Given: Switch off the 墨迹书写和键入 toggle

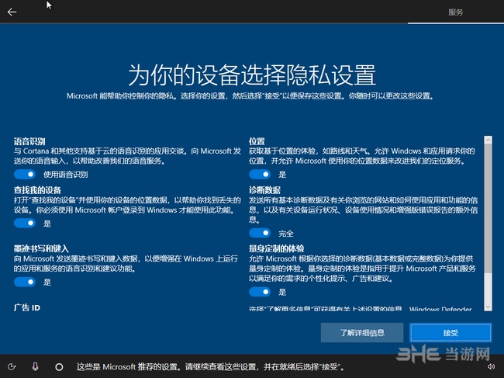Looking at the screenshot, I should tap(25, 282).
